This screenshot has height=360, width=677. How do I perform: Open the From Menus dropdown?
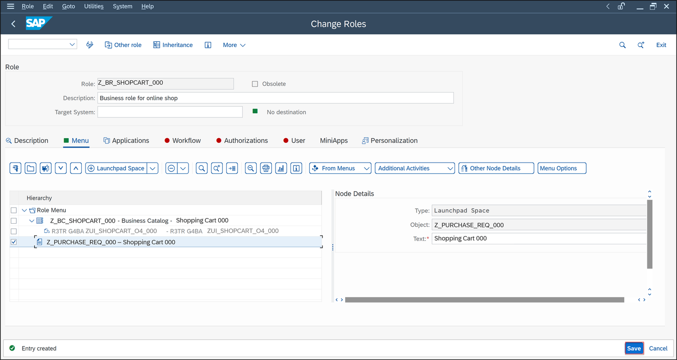click(x=340, y=168)
